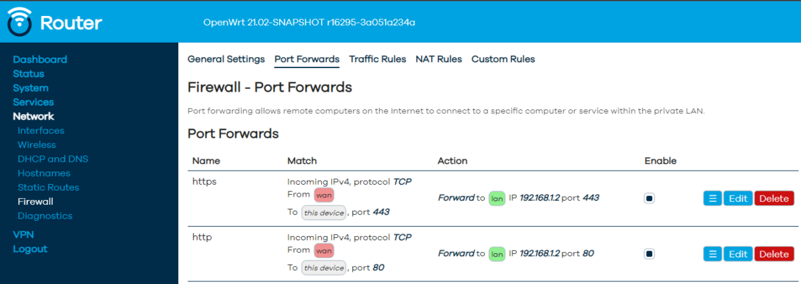The height and width of the screenshot is (284, 801).
Task: Open the NAT Rules tab
Action: coord(439,59)
